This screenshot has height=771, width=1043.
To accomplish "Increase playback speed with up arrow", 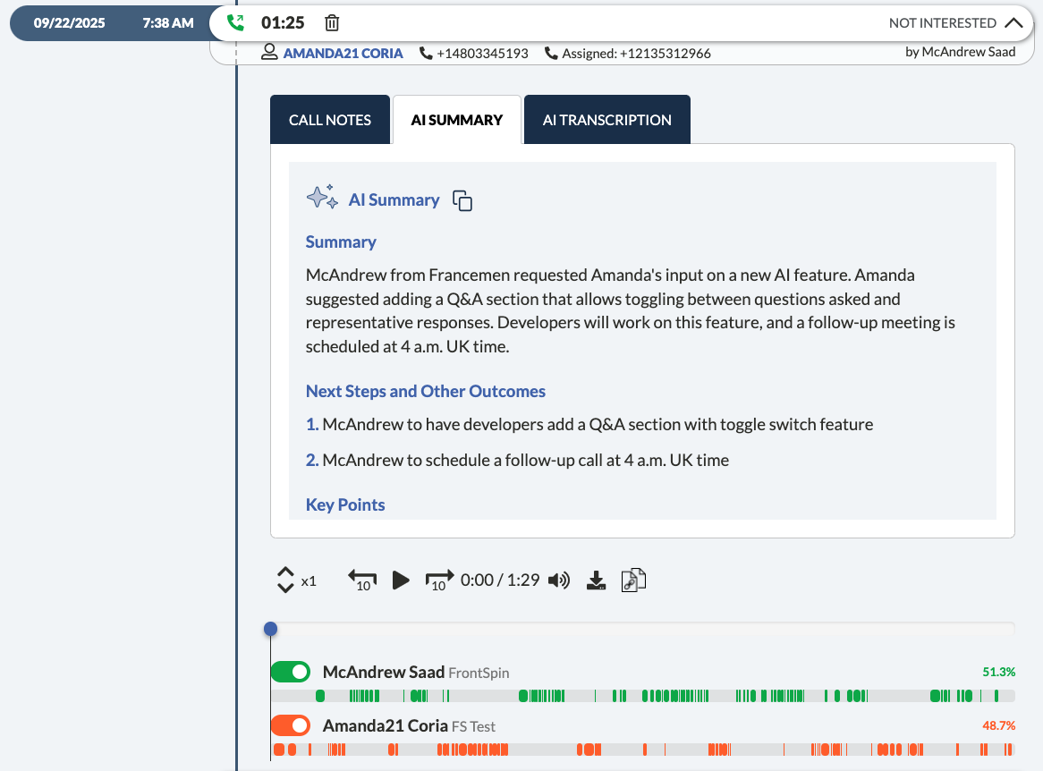I will [x=285, y=572].
